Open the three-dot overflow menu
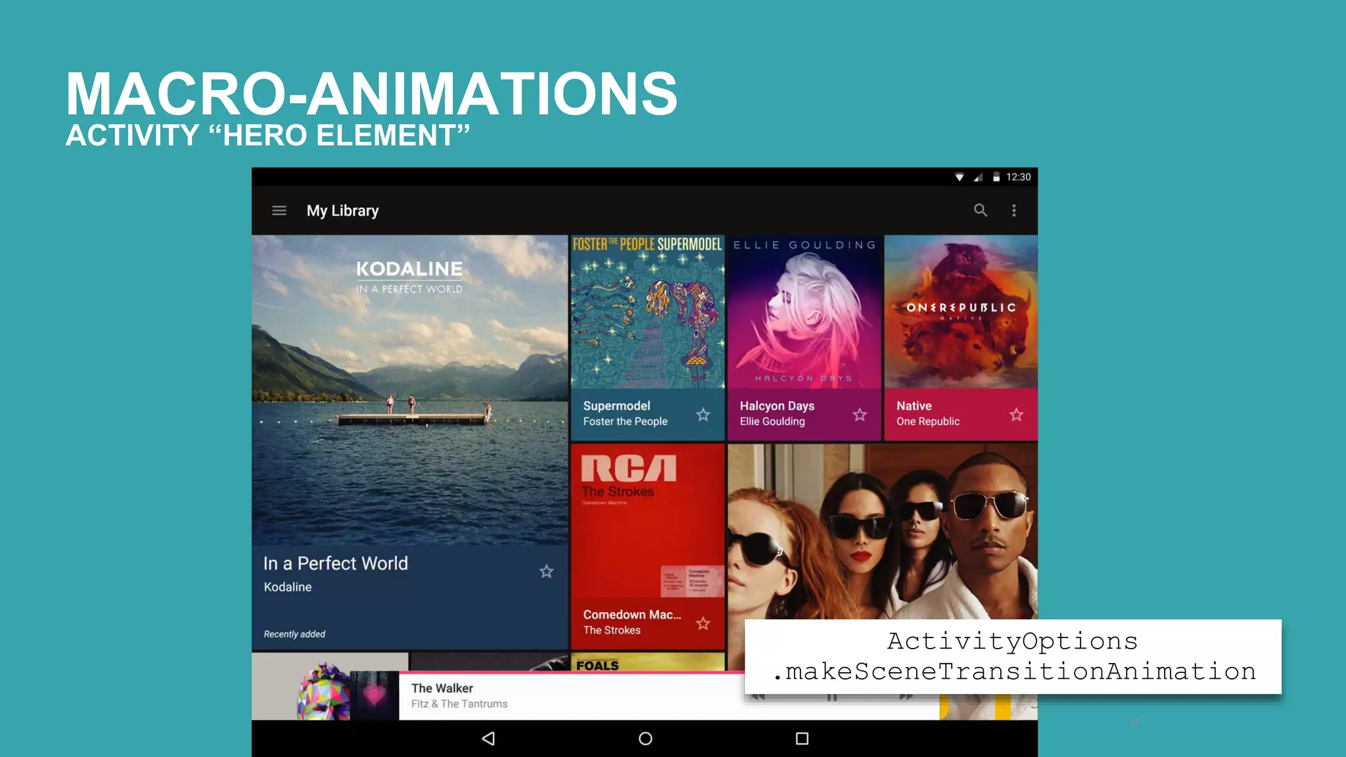The width and height of the screenshot is (1346, 757). 1014,210
